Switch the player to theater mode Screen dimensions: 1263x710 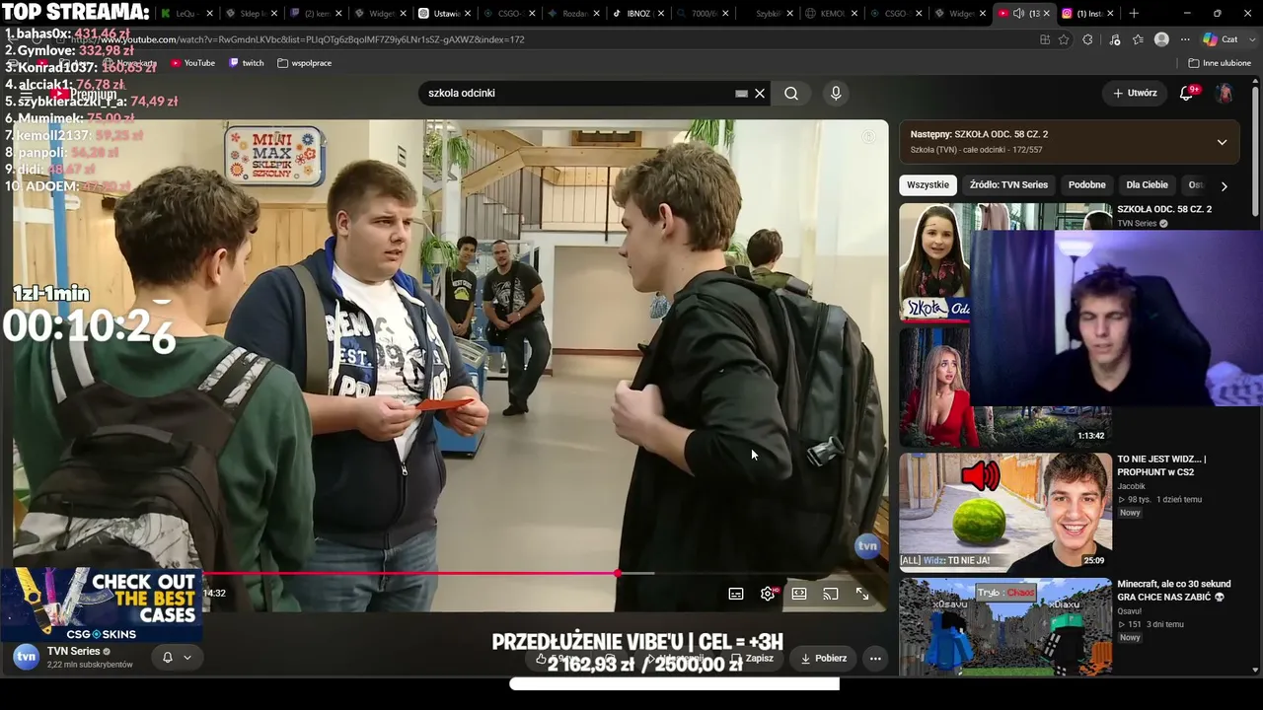point(799,594)
